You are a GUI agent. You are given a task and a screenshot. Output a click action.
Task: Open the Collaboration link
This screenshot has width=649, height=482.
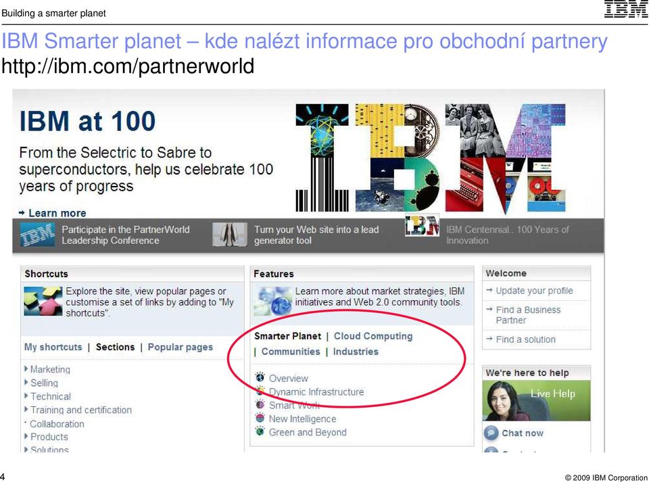point(57,424)
